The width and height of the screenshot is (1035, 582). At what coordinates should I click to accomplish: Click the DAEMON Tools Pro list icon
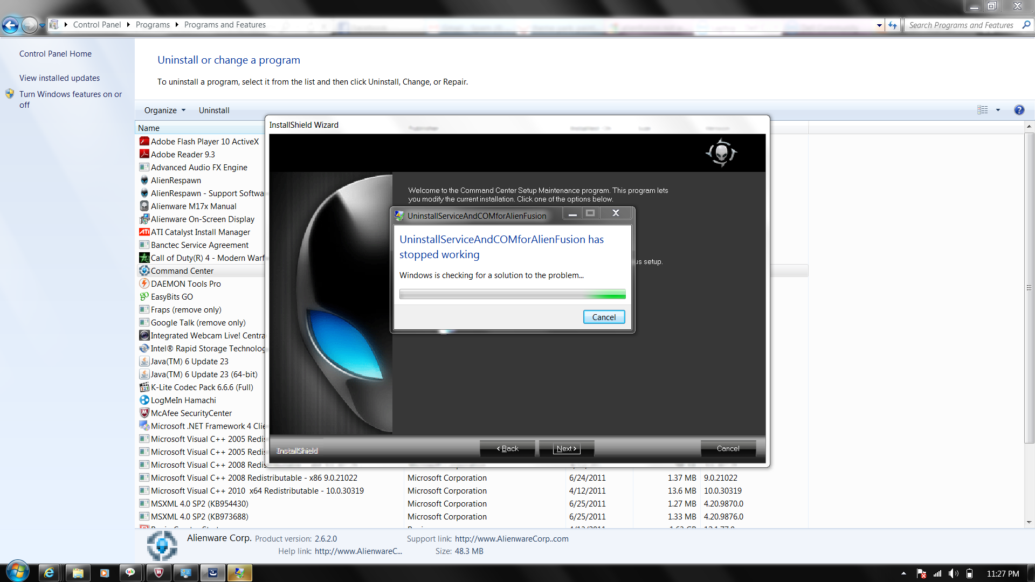point(144,284)
